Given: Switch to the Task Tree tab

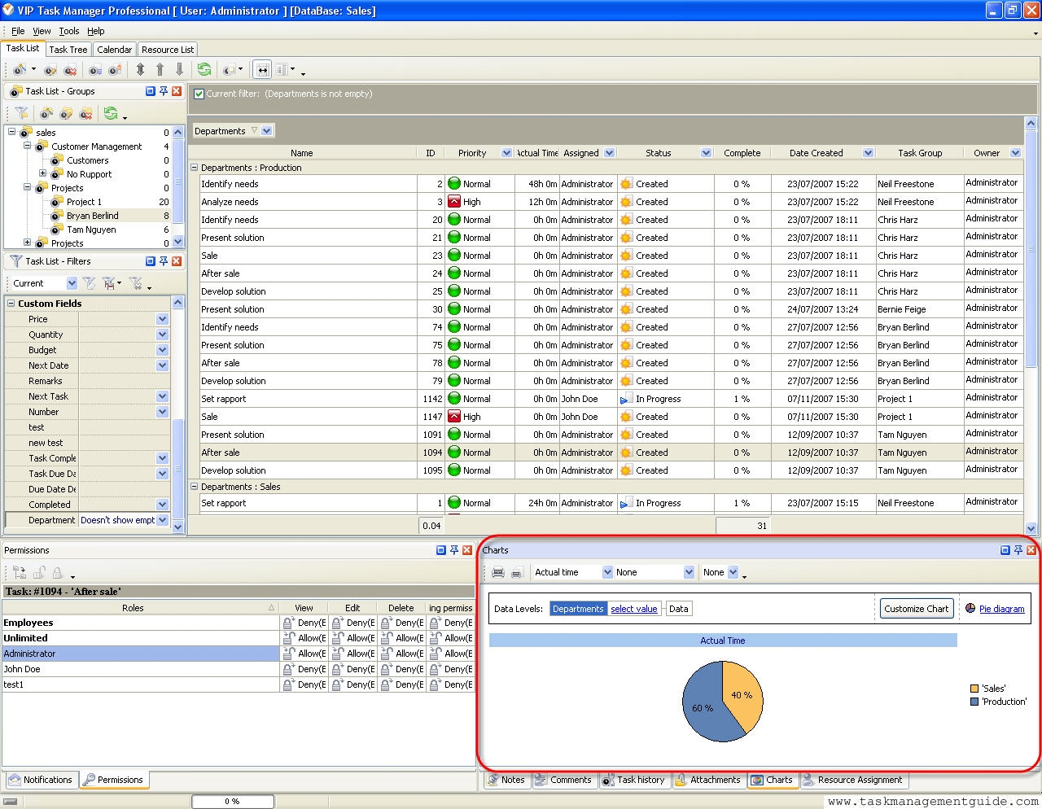Looking at the screenshot, I should coord(68,50).
